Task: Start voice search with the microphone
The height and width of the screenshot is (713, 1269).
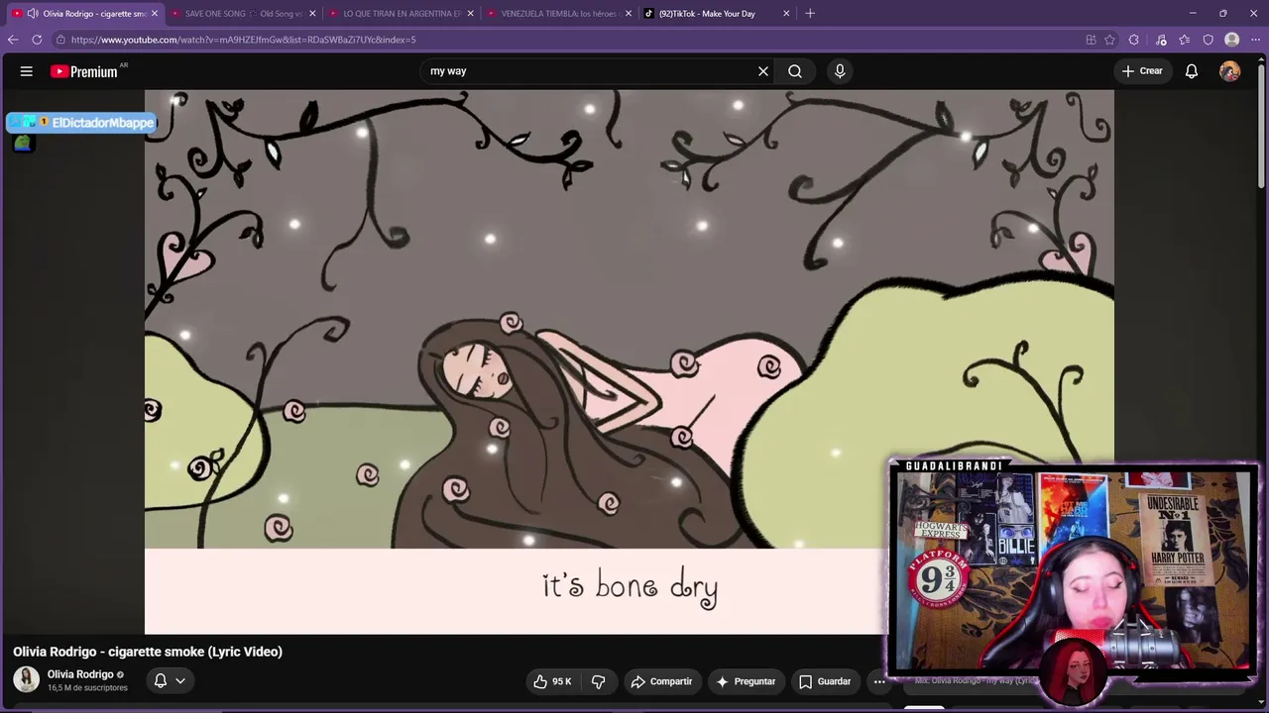Action: 840,71
